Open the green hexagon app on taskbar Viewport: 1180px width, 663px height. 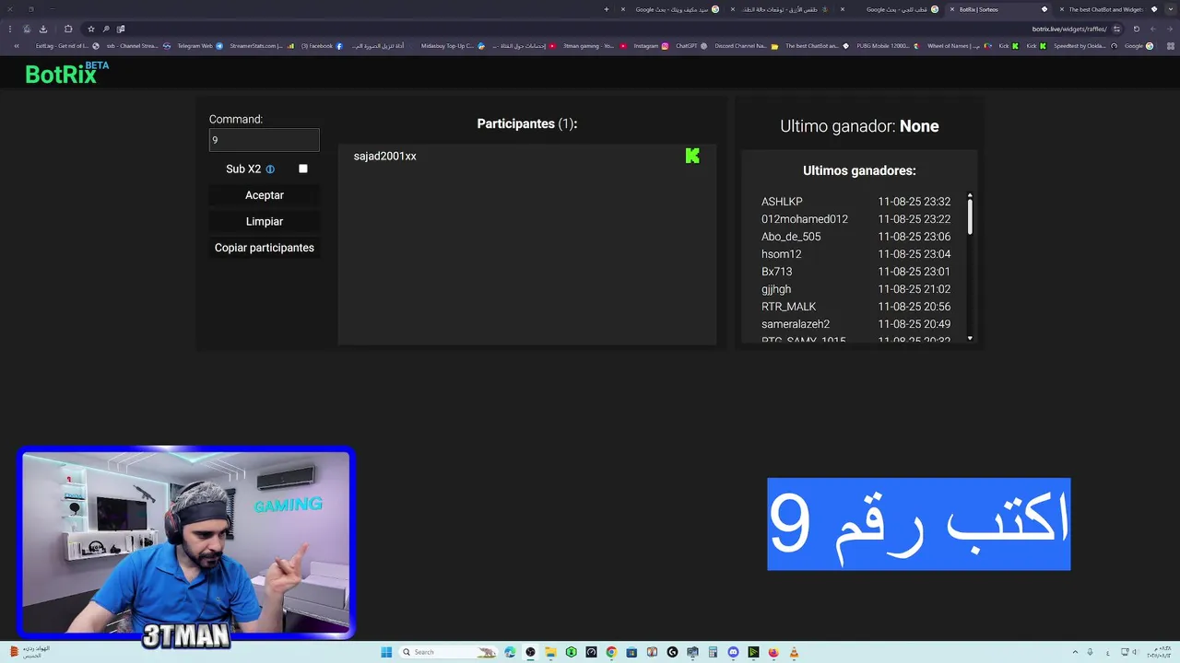click(x=571, y=652)
